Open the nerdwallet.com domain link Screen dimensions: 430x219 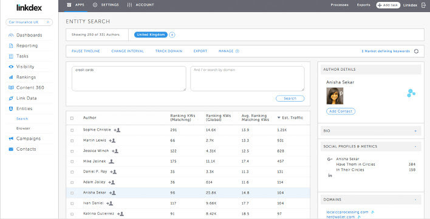(x=341, y=217)
